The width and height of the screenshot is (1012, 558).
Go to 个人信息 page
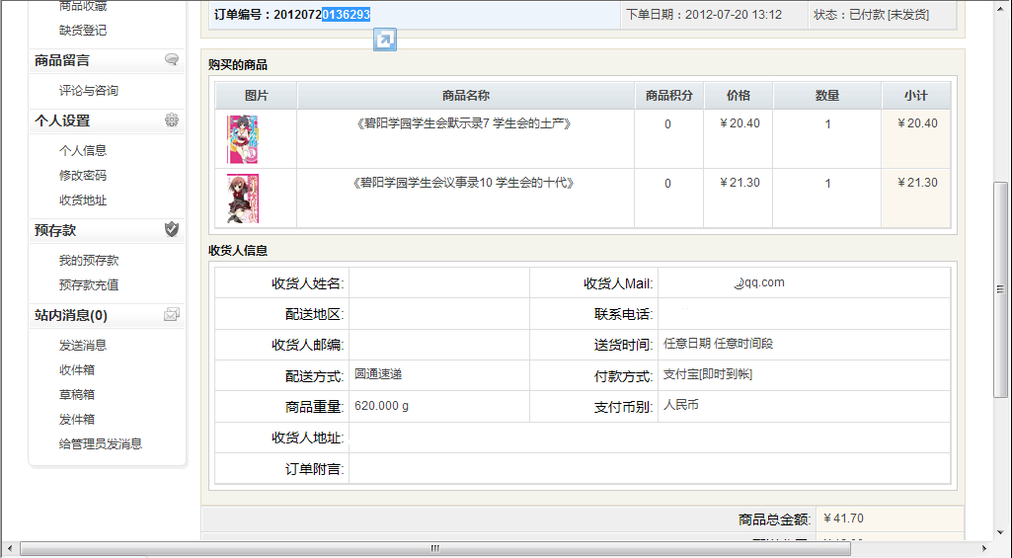click(x=83, y=150)
